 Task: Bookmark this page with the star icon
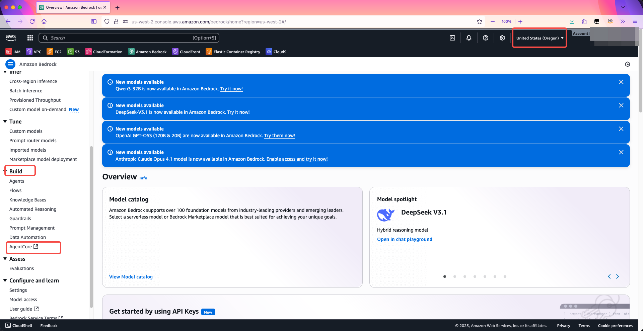(x=480, y=22)
